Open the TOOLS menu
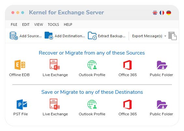The image size is (184, 131). (53, 25)
